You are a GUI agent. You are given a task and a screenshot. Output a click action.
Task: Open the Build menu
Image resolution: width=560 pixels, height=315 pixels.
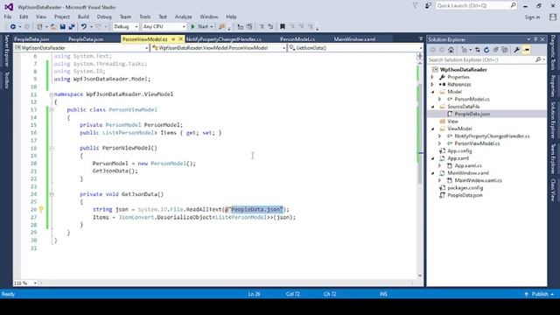[83, 17]
